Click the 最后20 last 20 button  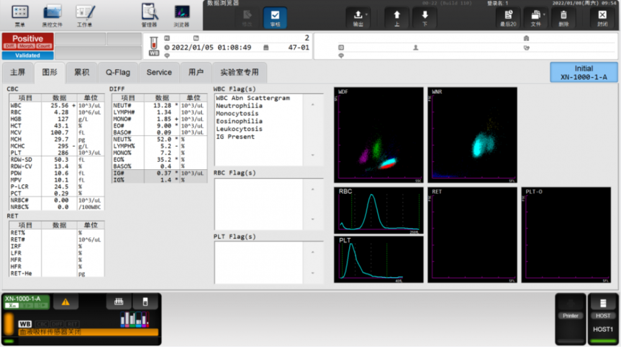(x=507, y=17)
